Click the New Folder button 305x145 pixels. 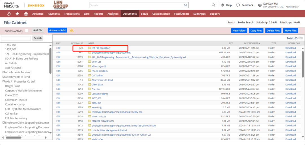coord(239,31)
